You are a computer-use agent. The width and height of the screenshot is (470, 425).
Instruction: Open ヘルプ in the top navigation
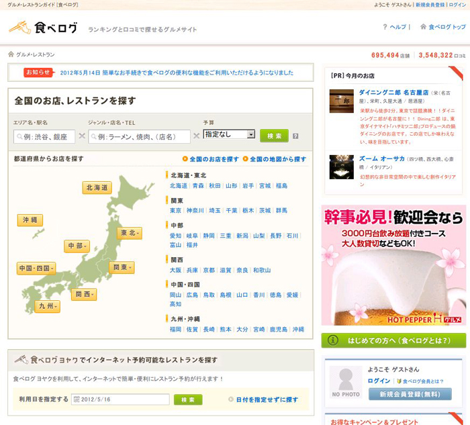(x=395, y=28)
